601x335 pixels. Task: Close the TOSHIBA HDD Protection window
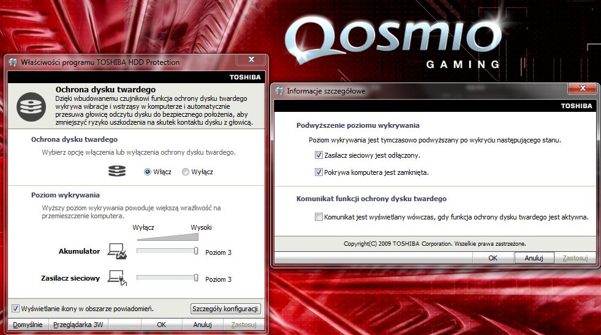tap(251, 59)
